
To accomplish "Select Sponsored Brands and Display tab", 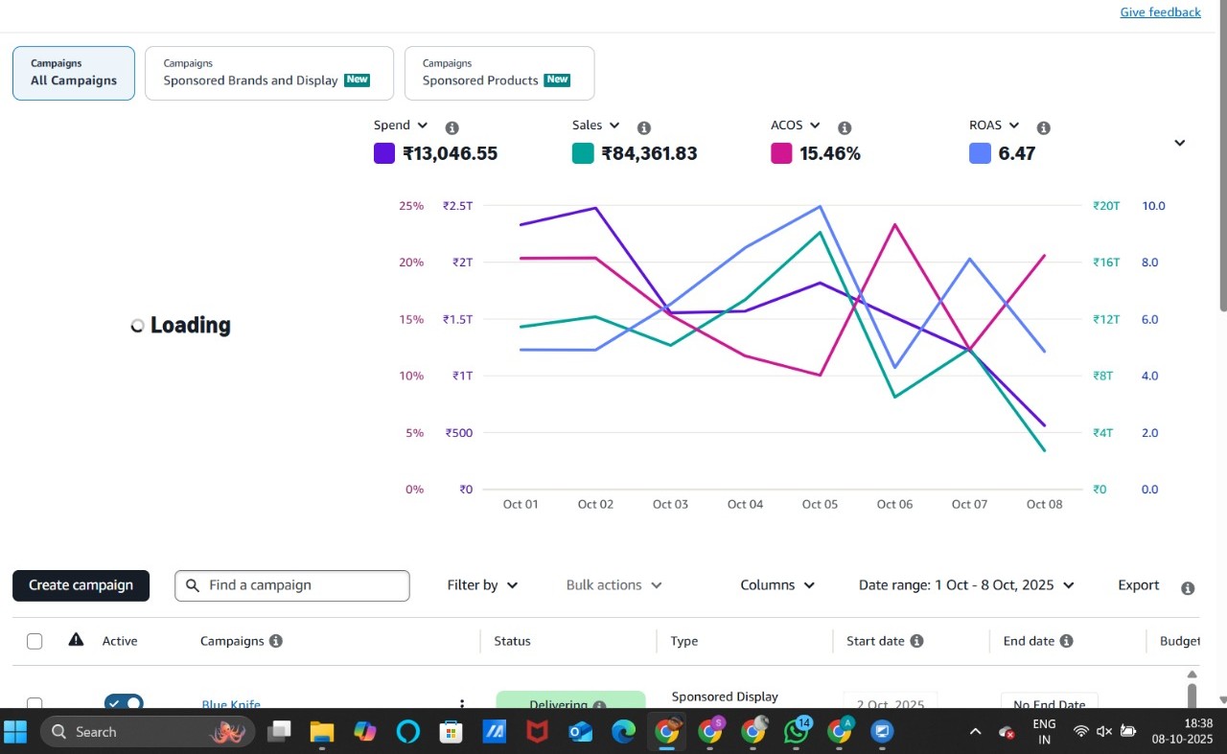I will [x=268, y=73].
